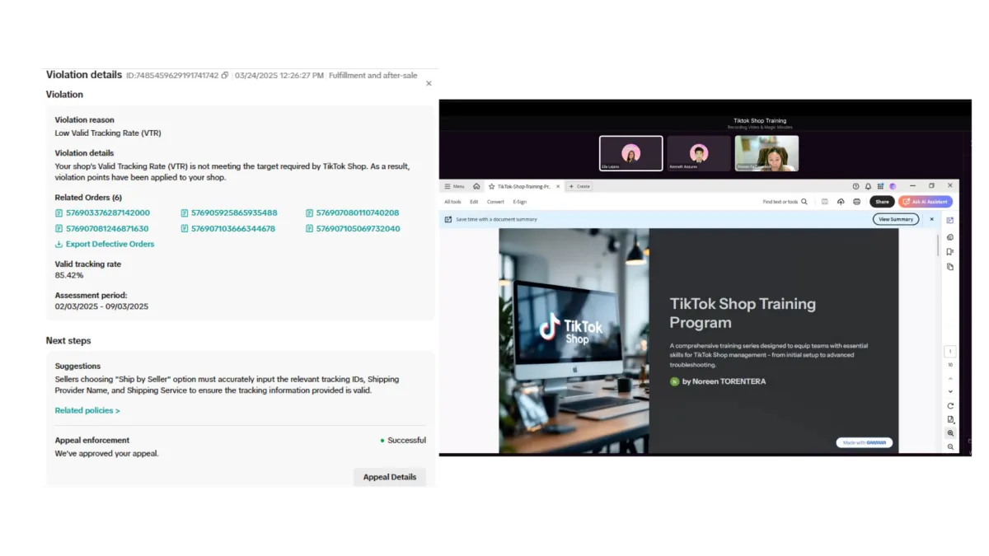Click the Print icon in Acrobat

856,202
